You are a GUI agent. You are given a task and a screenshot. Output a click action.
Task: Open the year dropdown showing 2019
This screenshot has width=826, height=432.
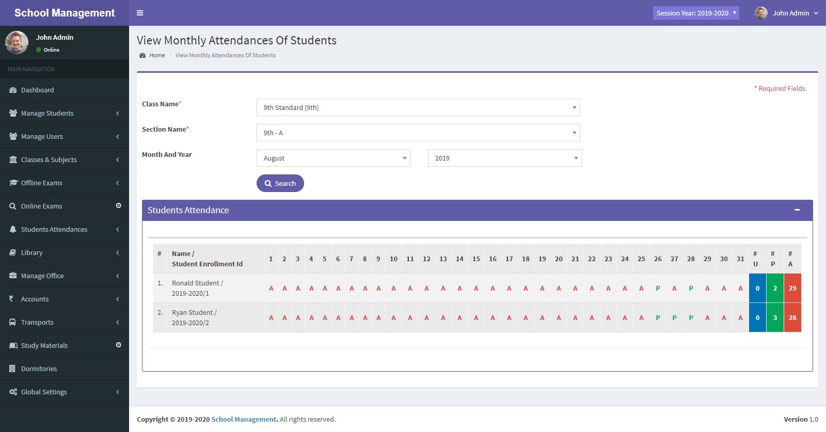click(x=504, y=158)
